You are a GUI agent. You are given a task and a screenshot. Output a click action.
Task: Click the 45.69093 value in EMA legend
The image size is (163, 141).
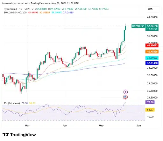[33, 13]
